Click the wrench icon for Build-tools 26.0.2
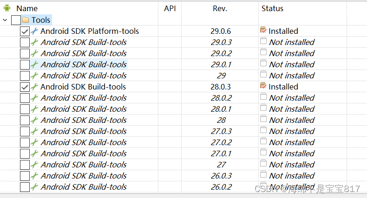The width and height of the screenshot is (367, 198). click(34, 187)
